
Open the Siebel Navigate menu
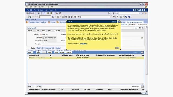click(x=40, y=10)
